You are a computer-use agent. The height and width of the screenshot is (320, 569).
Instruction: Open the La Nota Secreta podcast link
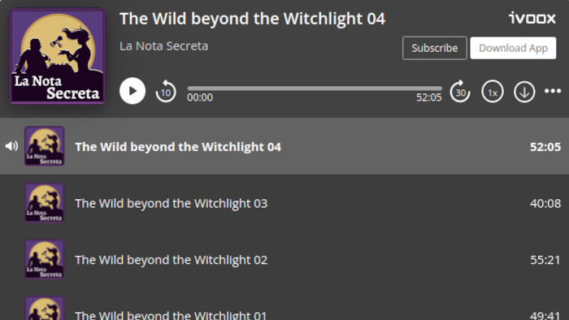(x=164, y=46)
